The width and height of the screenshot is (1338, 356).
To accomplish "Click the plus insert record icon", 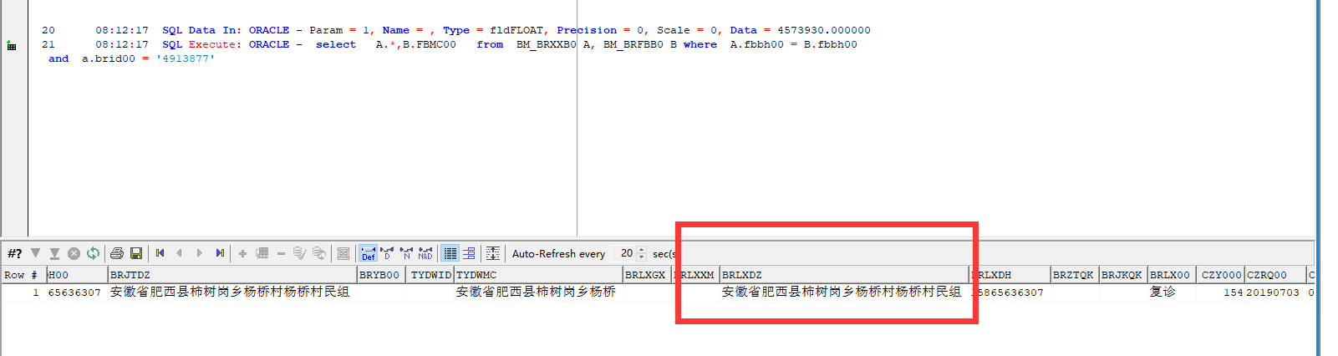I will [242, 253].
